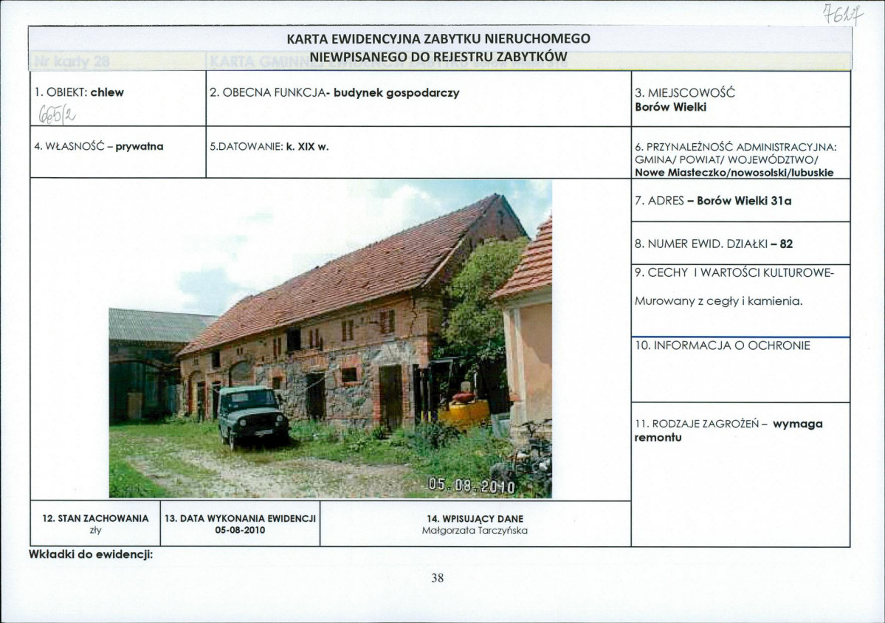Click the photo date stamp '05.08.2010'
Viewport: 885px width, 623px height.
tap(471, 486)
